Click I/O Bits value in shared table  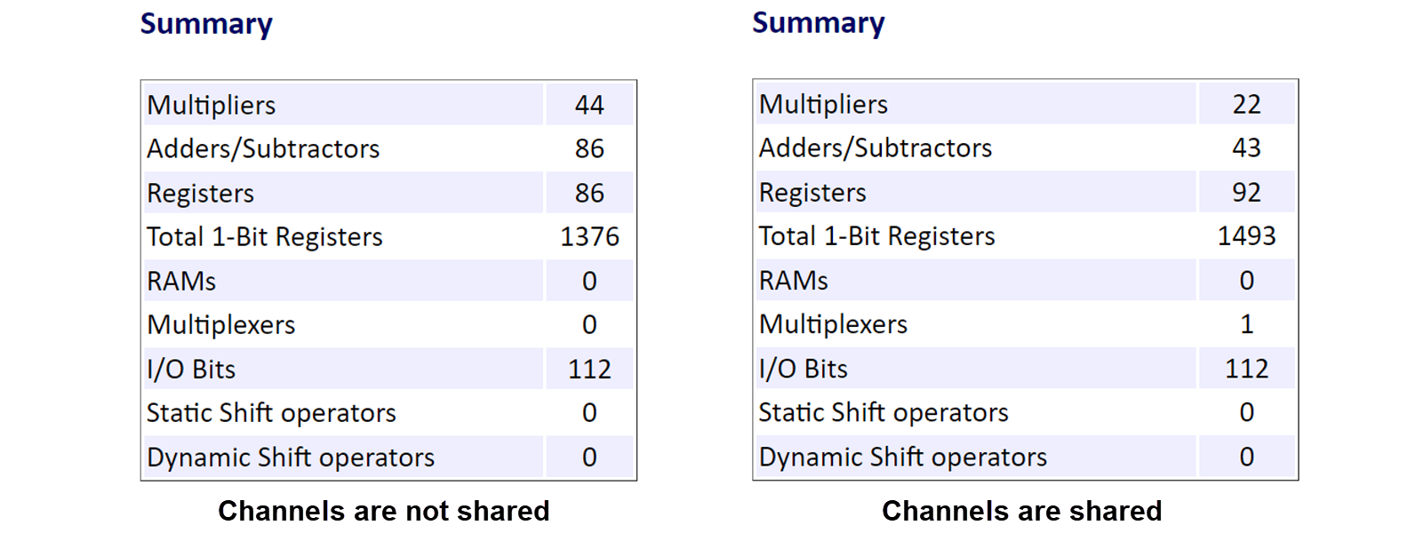(x=1246, y=369)
